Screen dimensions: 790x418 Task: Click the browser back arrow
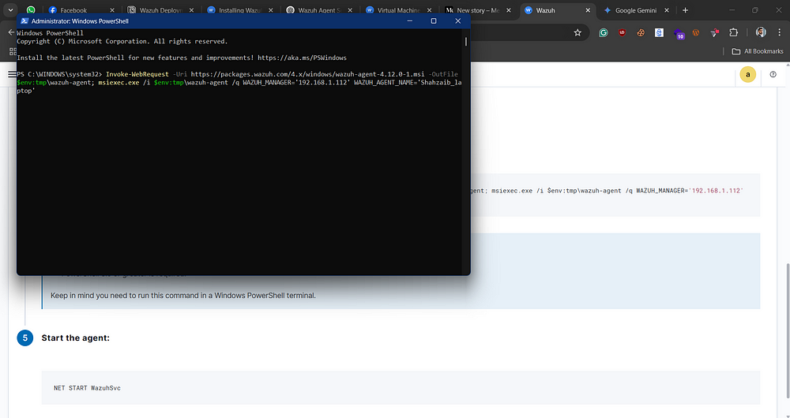(x=11, y=32)
